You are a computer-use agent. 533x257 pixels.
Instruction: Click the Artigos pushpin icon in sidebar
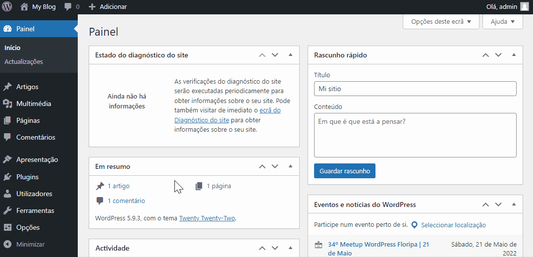[7, 87]
